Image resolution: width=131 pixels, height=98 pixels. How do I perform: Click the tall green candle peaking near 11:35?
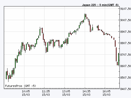tap(40, 32)
